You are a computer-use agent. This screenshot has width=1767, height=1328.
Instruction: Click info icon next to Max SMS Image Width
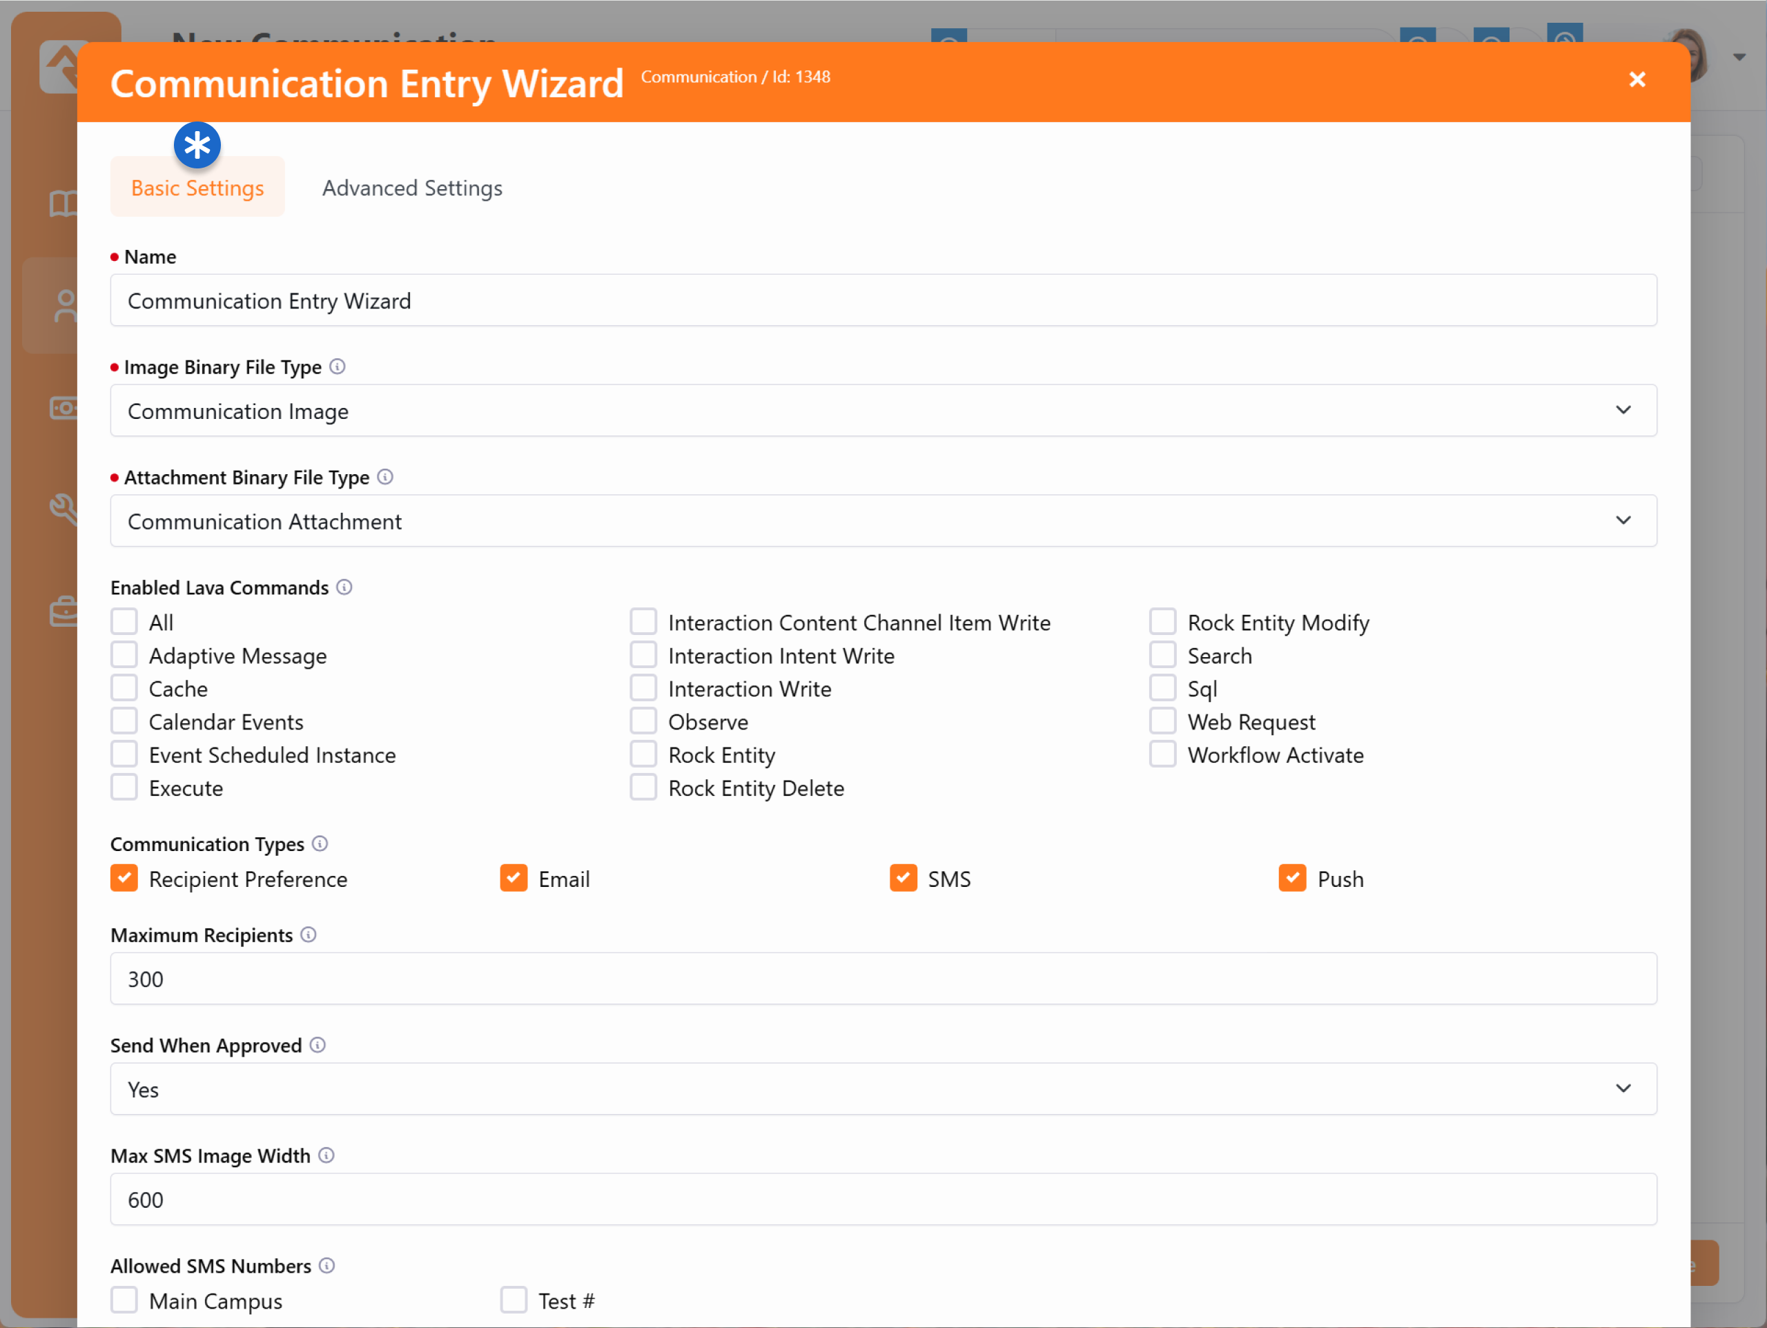coord(326,1155)
